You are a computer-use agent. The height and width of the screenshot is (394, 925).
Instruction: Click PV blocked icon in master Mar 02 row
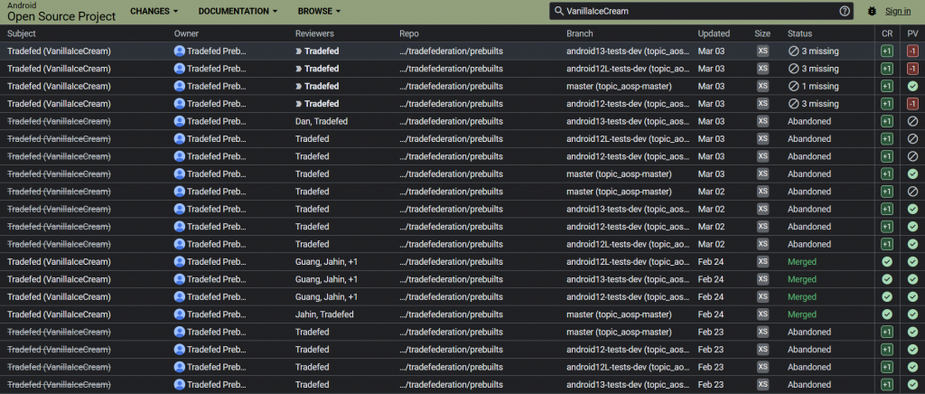(x=912, y=192)
